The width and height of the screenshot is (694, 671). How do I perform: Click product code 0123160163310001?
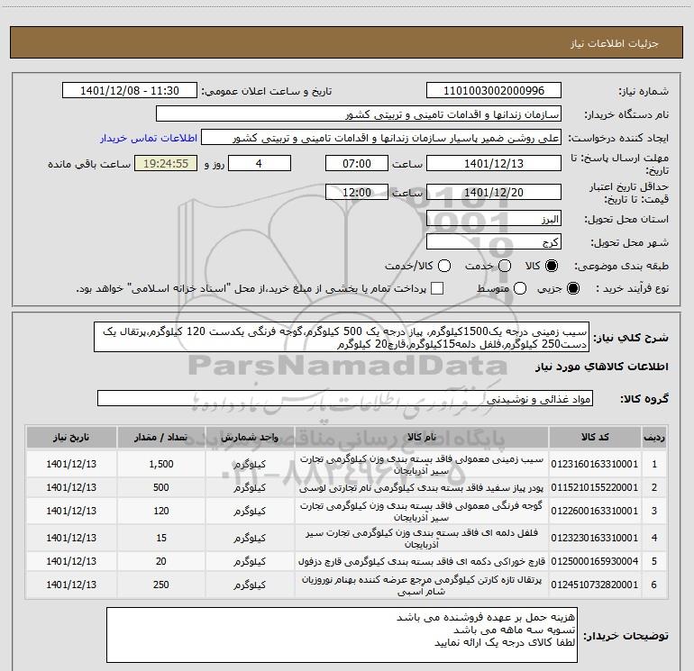click(x=595, y=464)
